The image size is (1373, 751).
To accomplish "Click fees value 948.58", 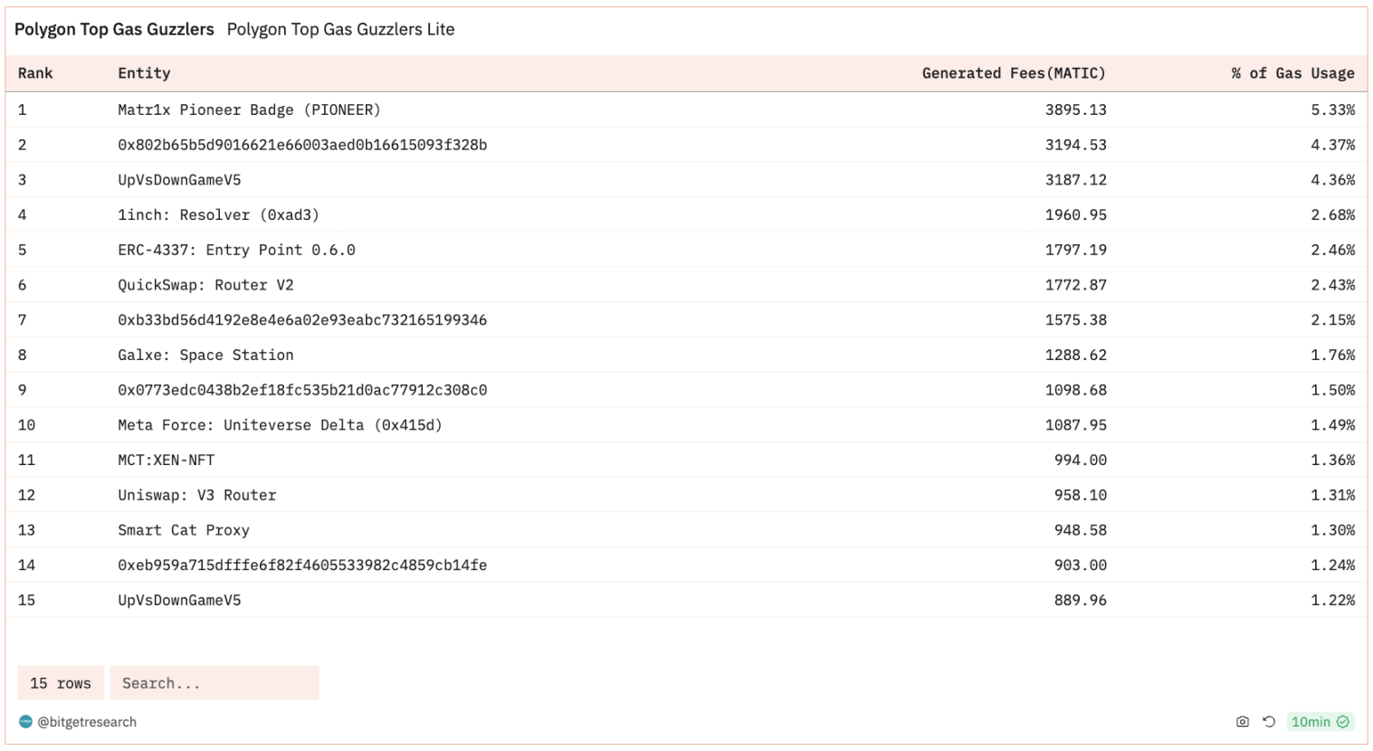I will 1080,530.
